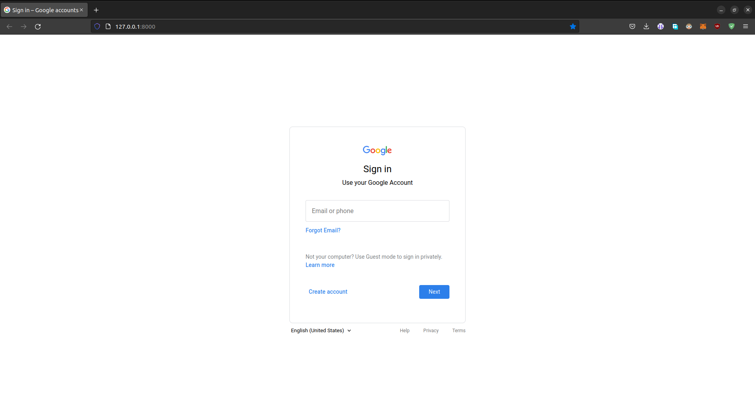Show site information page icon
The width and height of the screenshot is (755, 414).
[x=108, y=26]
